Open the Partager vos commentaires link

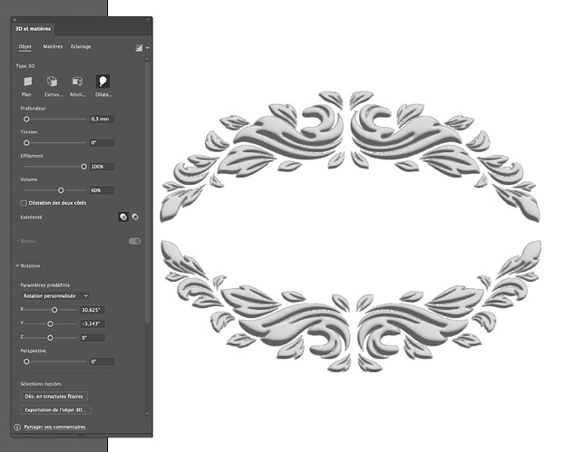click(54, 428)
